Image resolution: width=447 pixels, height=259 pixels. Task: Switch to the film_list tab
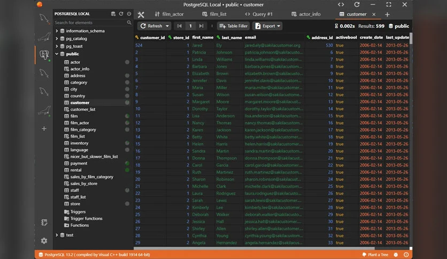click(214, 14)
